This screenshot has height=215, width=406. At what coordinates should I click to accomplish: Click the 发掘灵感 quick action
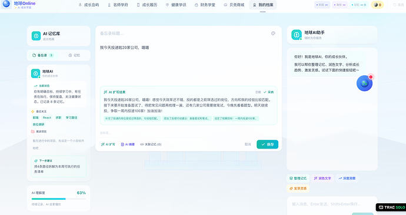point(298,189)
